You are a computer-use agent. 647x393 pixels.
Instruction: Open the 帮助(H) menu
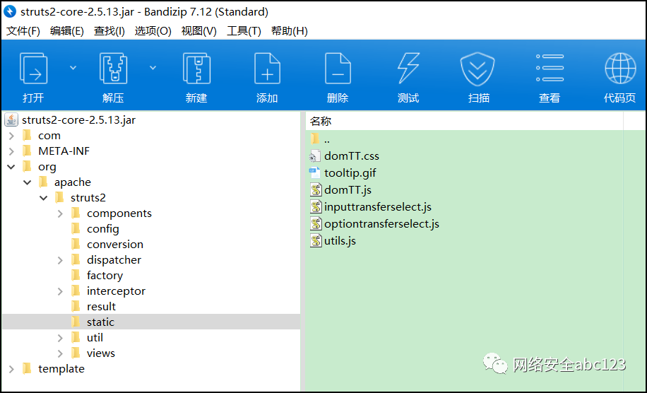(290, 31)
